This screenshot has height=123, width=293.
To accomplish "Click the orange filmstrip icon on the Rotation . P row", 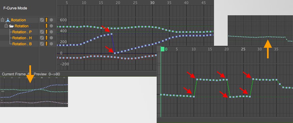I will coord(47,32).
